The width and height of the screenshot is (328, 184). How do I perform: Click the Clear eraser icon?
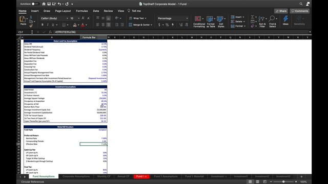point(253,26)
